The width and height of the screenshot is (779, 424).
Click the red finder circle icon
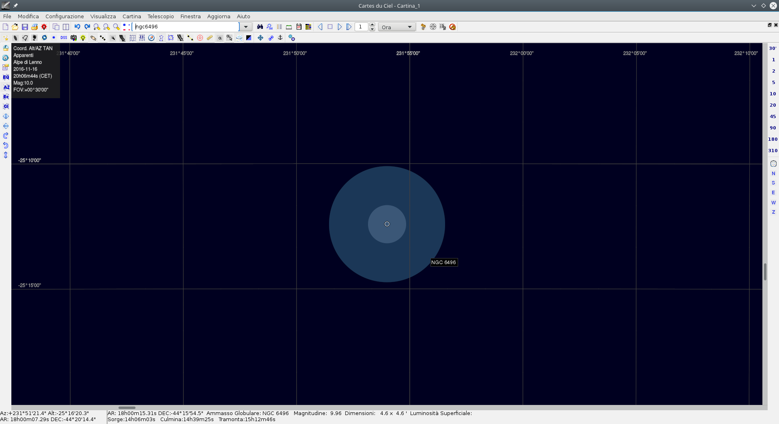coord(200,38)
